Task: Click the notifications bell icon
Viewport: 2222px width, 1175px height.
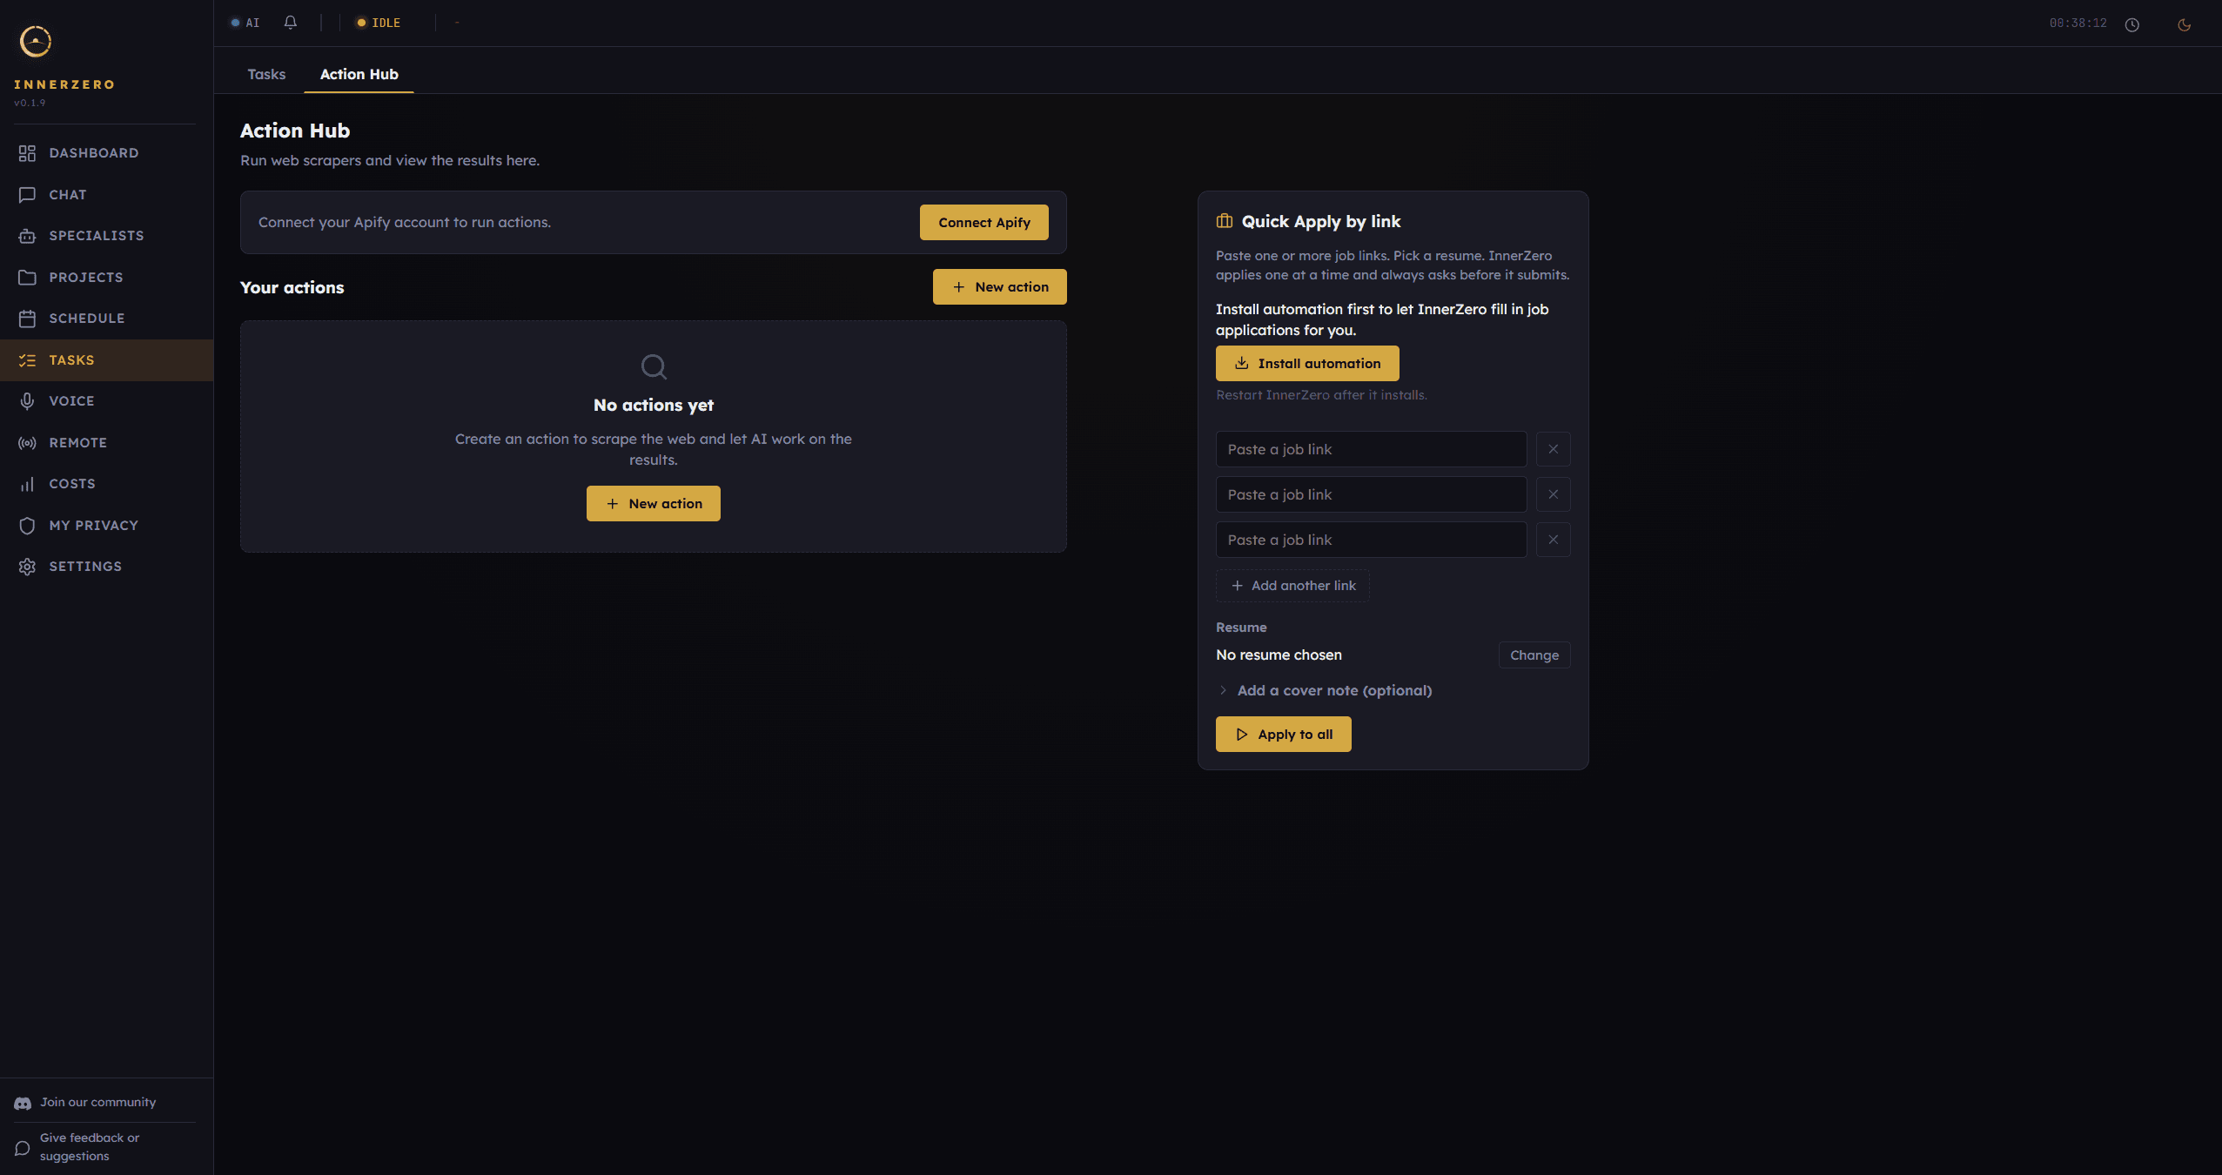Action: 291,23
